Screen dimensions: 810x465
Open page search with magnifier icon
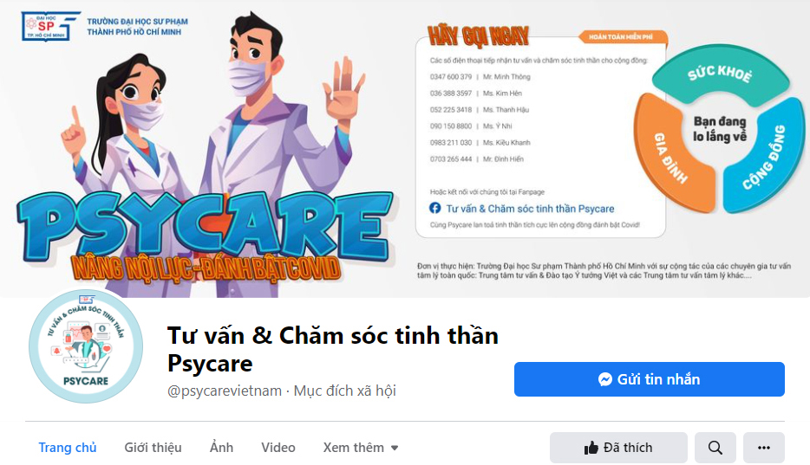[x=715, y=448]
